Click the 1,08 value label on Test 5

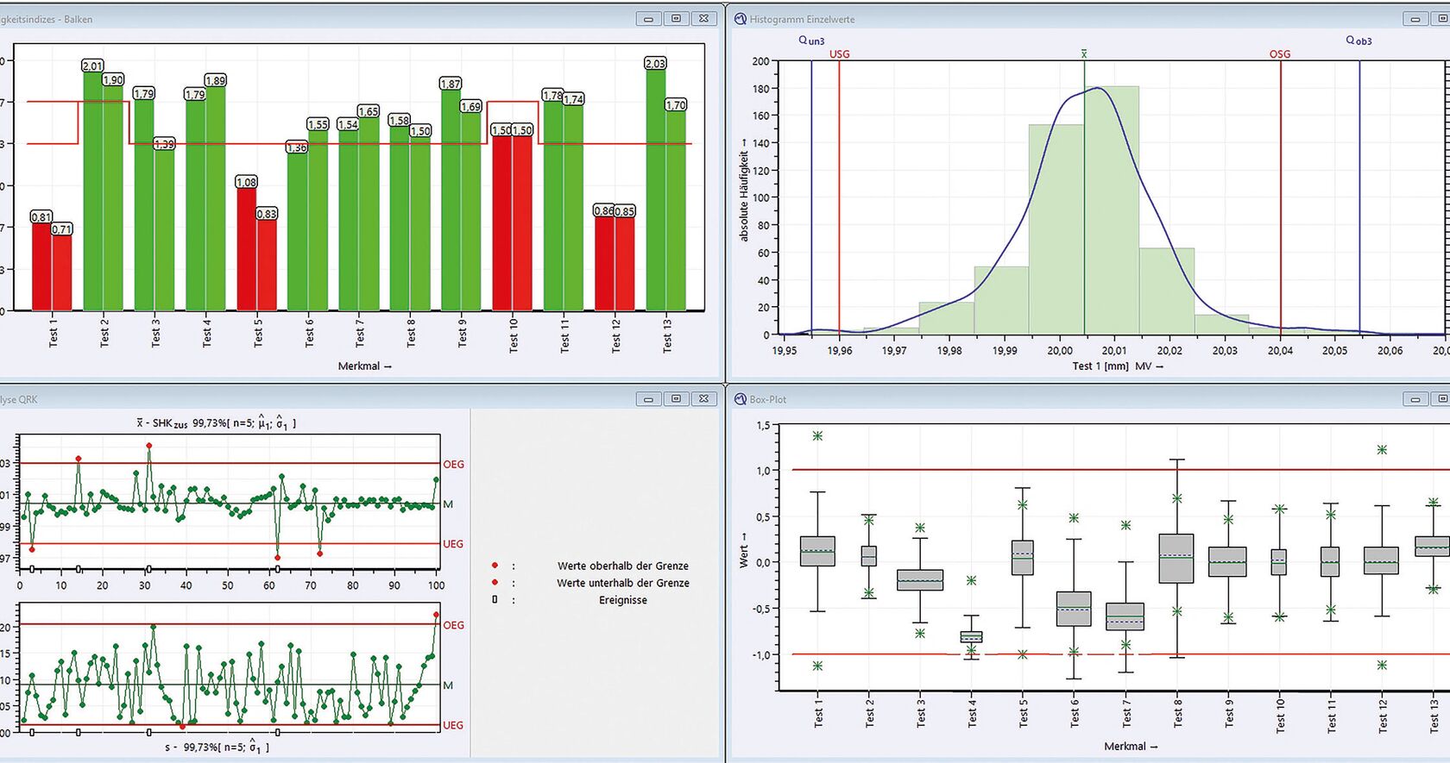click(247, 182)
